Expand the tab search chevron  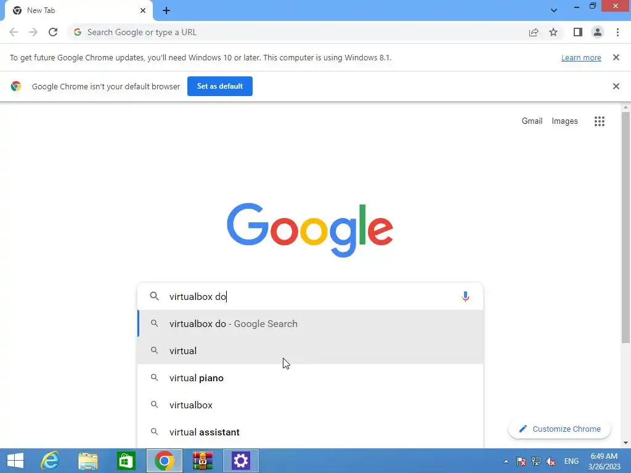(554, 10)
